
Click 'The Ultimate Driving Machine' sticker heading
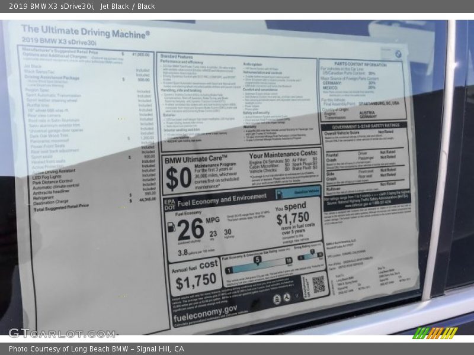[85, 32]
